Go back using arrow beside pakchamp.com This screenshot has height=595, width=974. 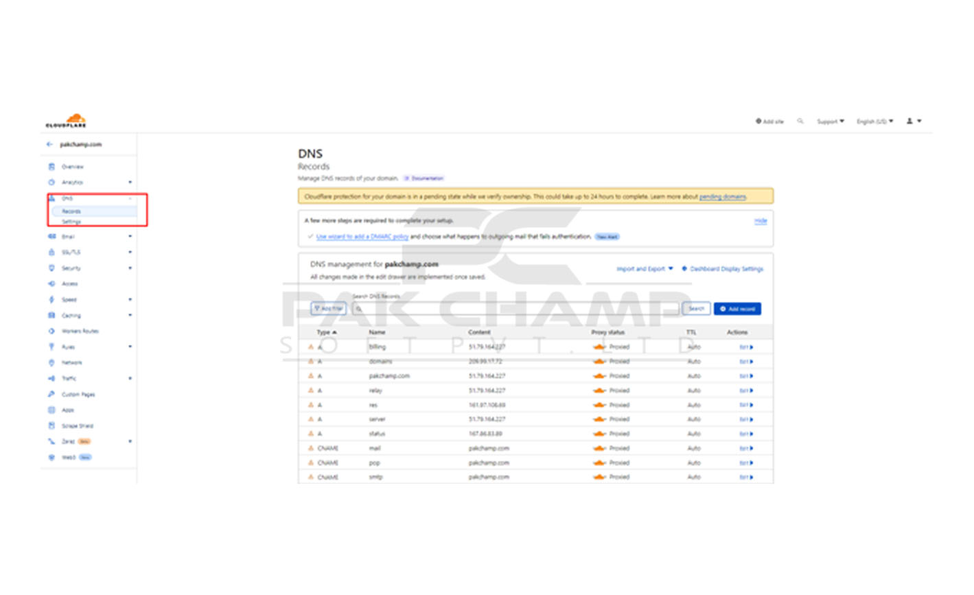[x=49, y=144]
